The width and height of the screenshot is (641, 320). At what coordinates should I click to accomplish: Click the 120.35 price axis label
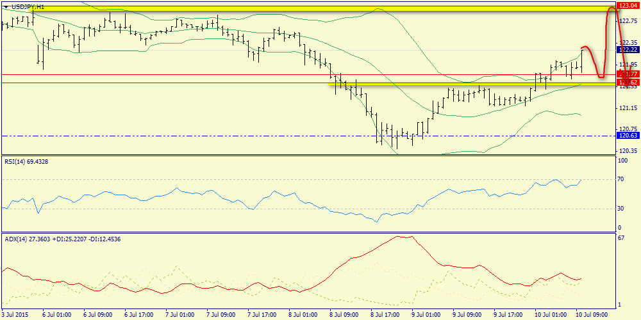(629, 151)
